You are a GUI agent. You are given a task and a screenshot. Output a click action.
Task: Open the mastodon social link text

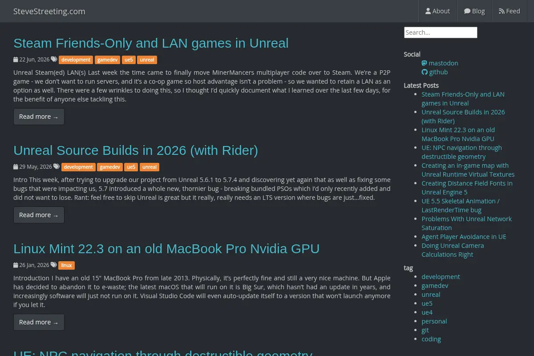pos(443,63)
